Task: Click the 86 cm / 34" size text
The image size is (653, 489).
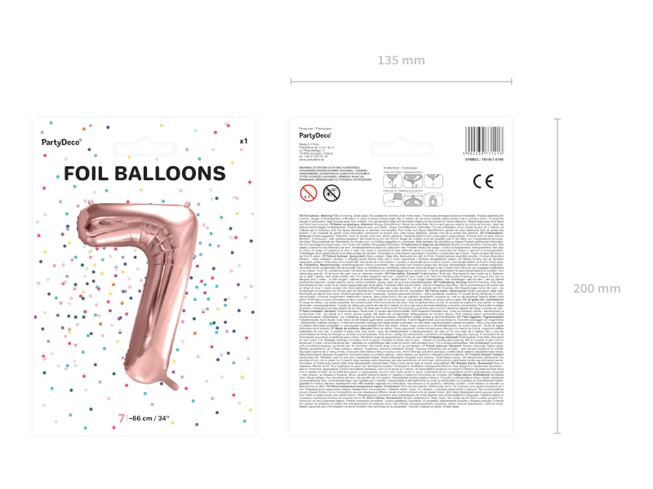Action: click(x=149, y=418)
